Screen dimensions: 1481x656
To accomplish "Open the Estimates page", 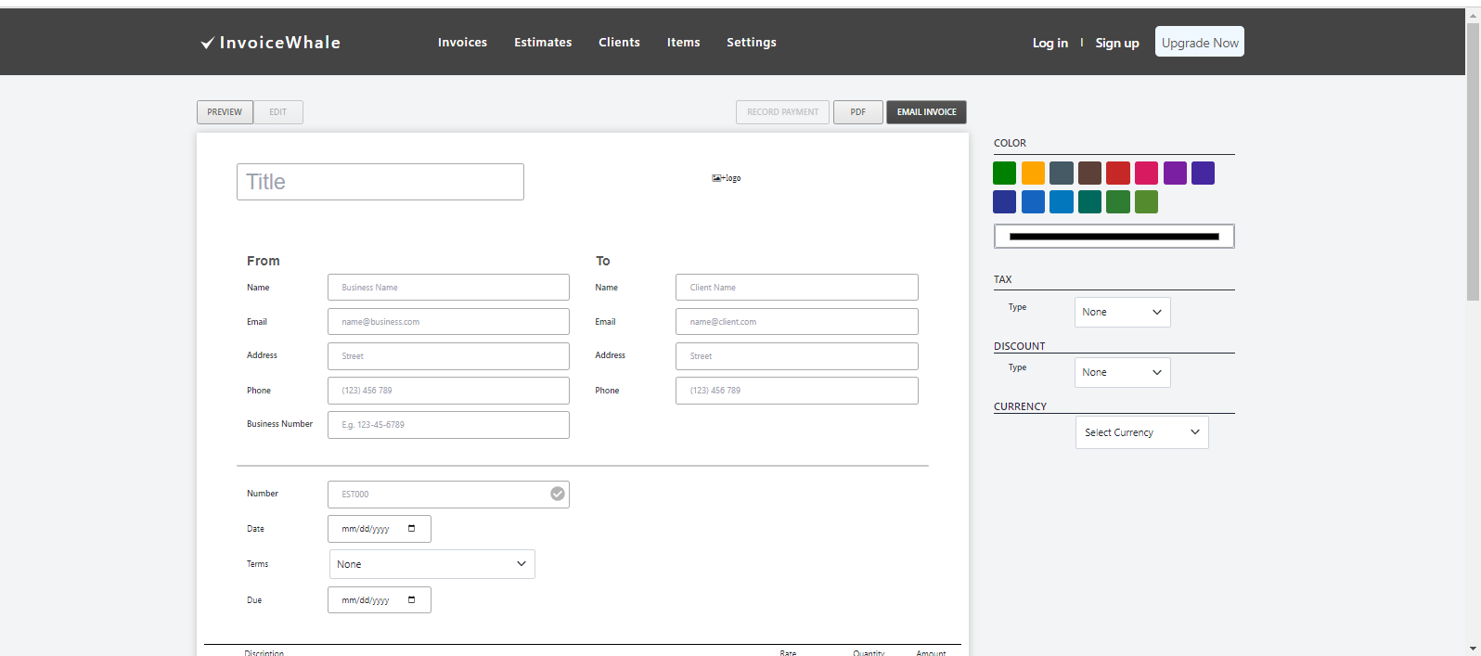I will click(543, 43).
